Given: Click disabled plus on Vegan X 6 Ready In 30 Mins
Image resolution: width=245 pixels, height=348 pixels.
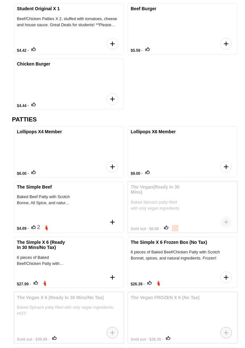Looking at the screenshot, I should coord(112,332).
